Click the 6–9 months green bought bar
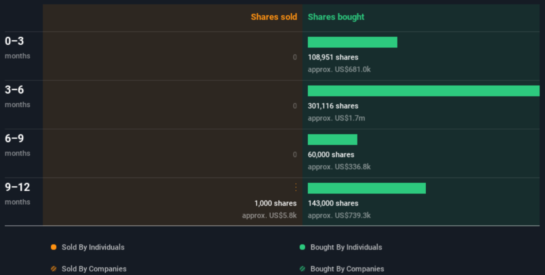 (x=332, y=139)
